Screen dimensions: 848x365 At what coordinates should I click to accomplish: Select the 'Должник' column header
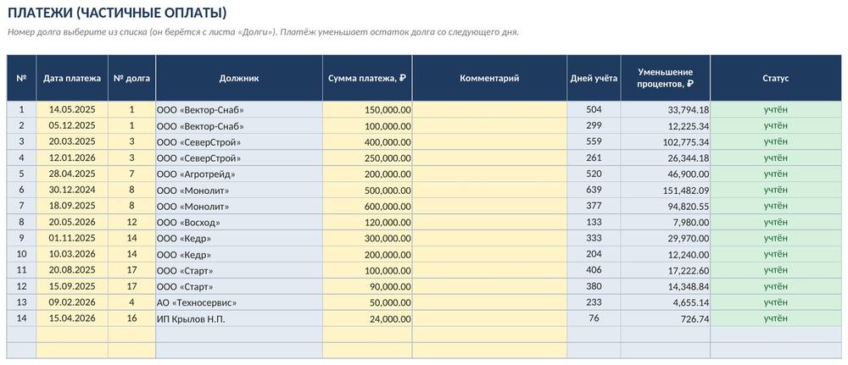point(239,78)
